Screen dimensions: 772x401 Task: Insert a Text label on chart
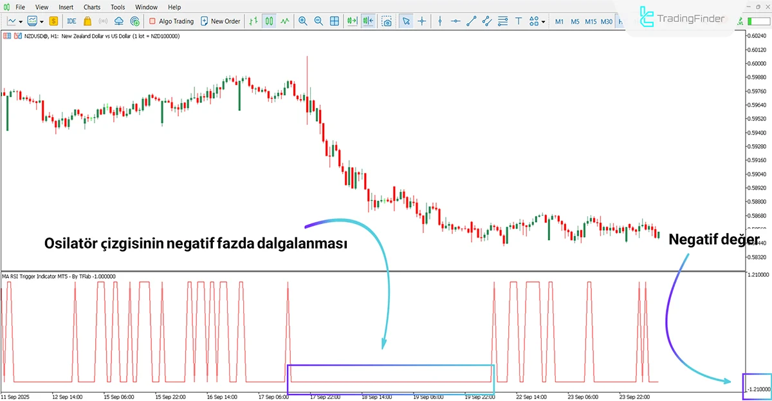click(x=519, y=21)
